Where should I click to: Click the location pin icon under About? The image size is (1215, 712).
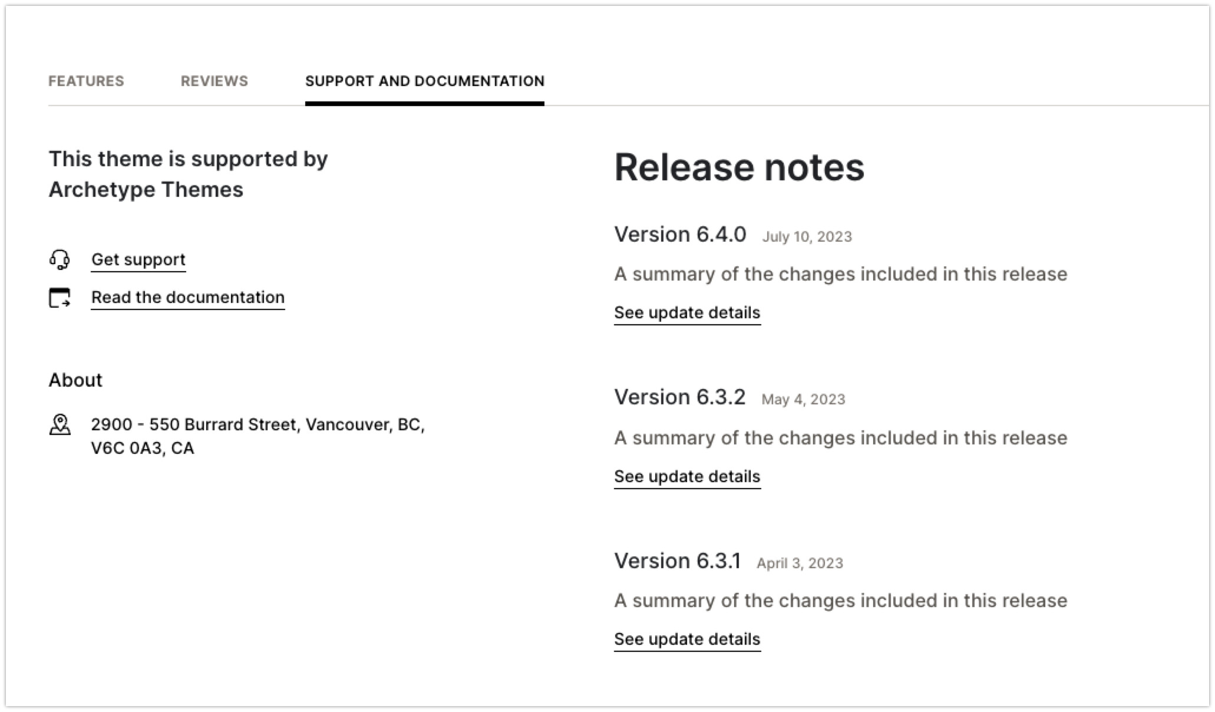point(60,424)
